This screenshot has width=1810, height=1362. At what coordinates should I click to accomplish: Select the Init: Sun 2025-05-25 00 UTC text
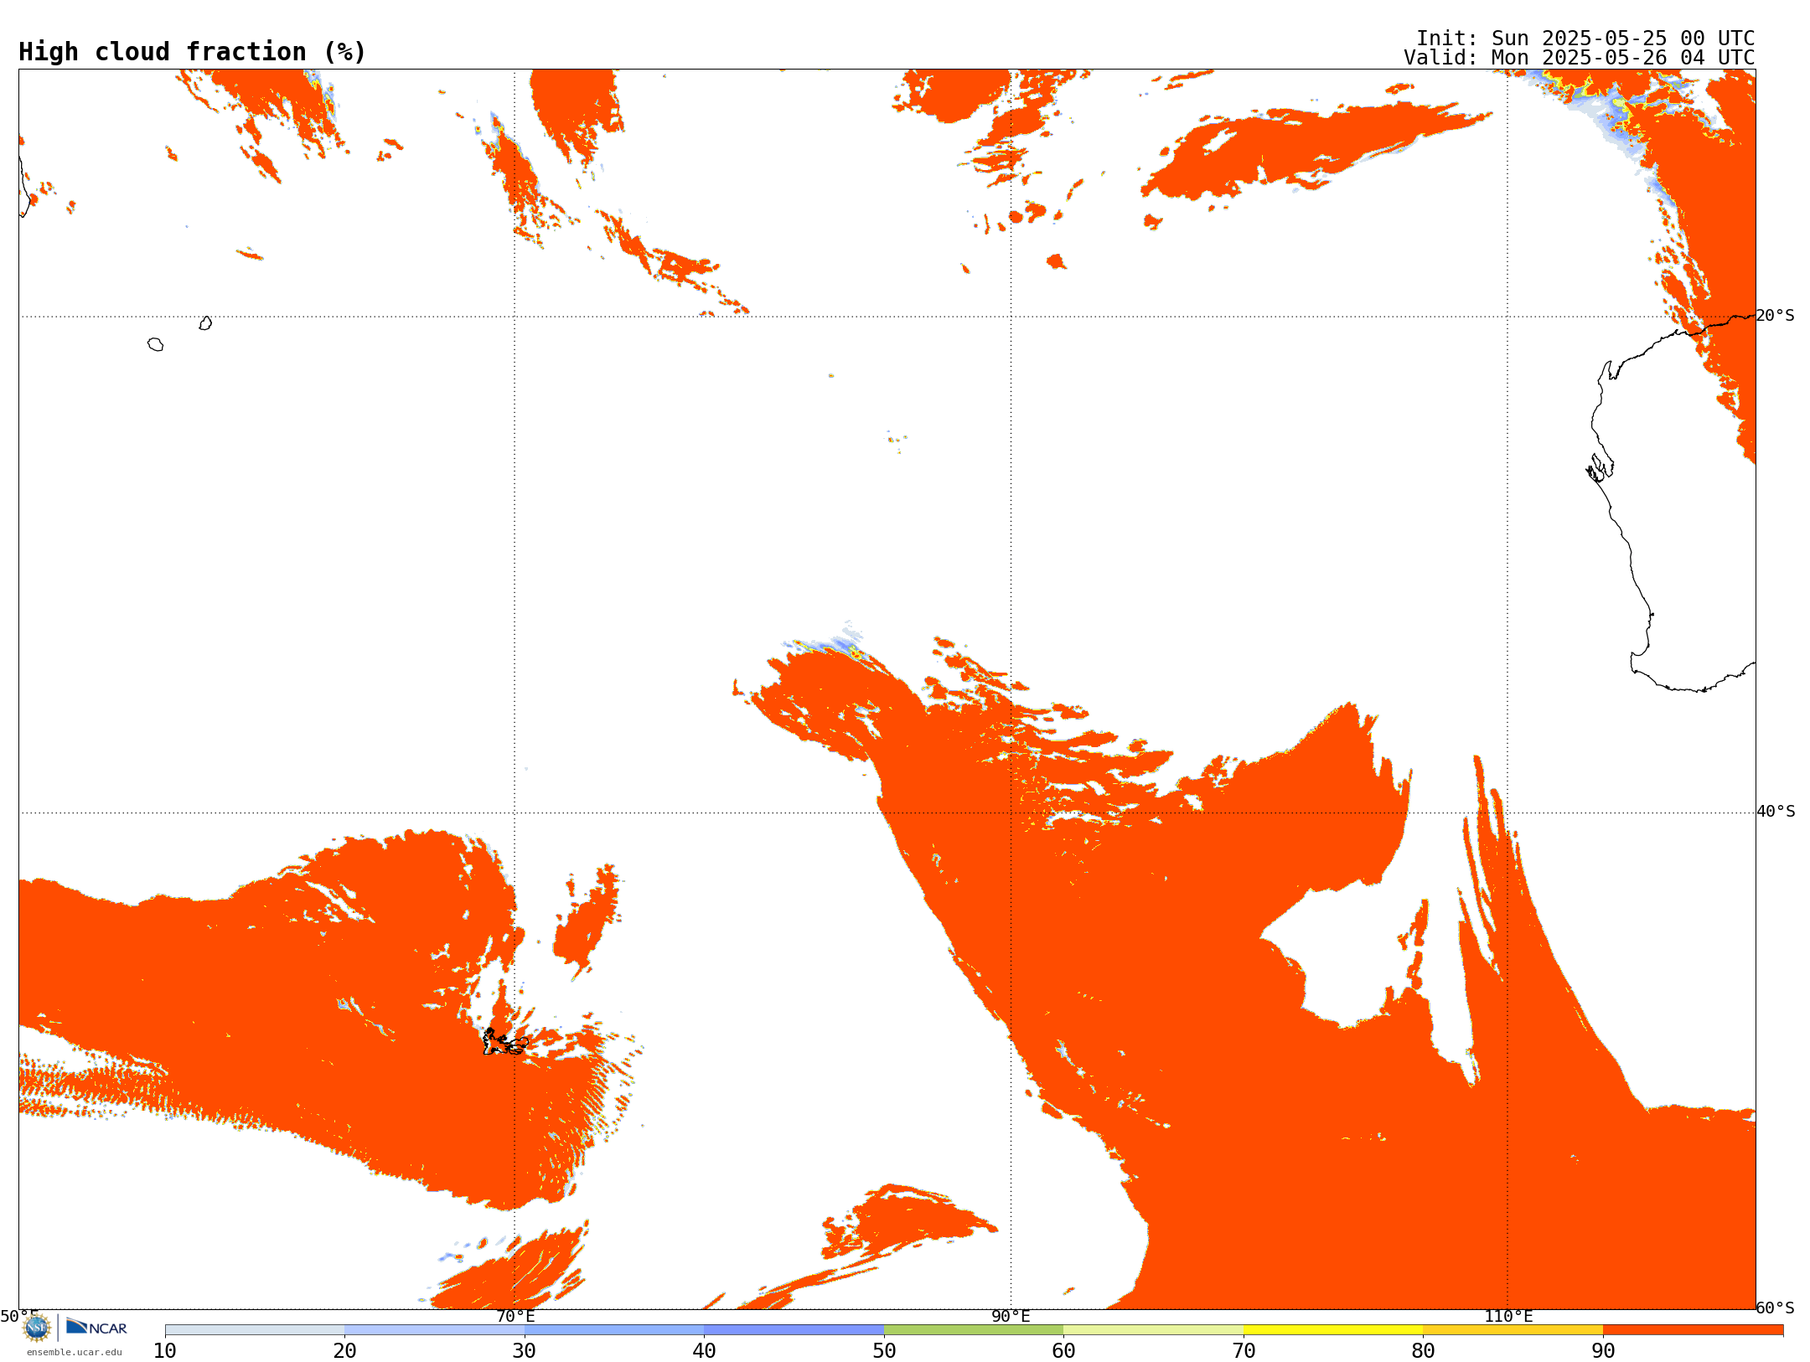coord(1585,39)
